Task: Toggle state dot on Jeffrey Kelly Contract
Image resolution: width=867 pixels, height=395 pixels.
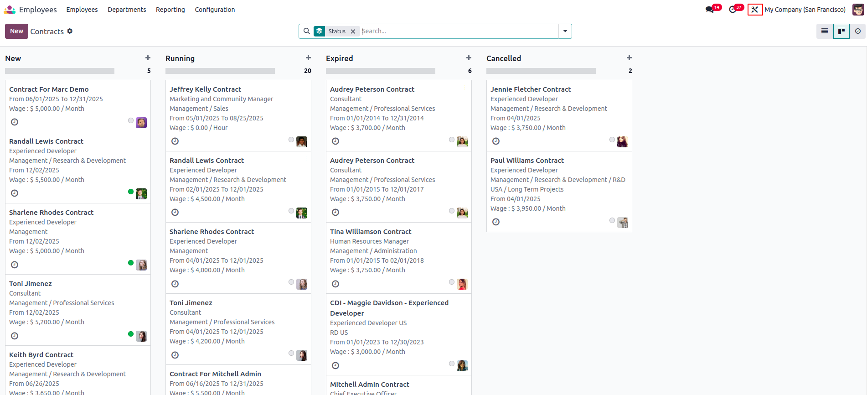Action: coord(291,140)
